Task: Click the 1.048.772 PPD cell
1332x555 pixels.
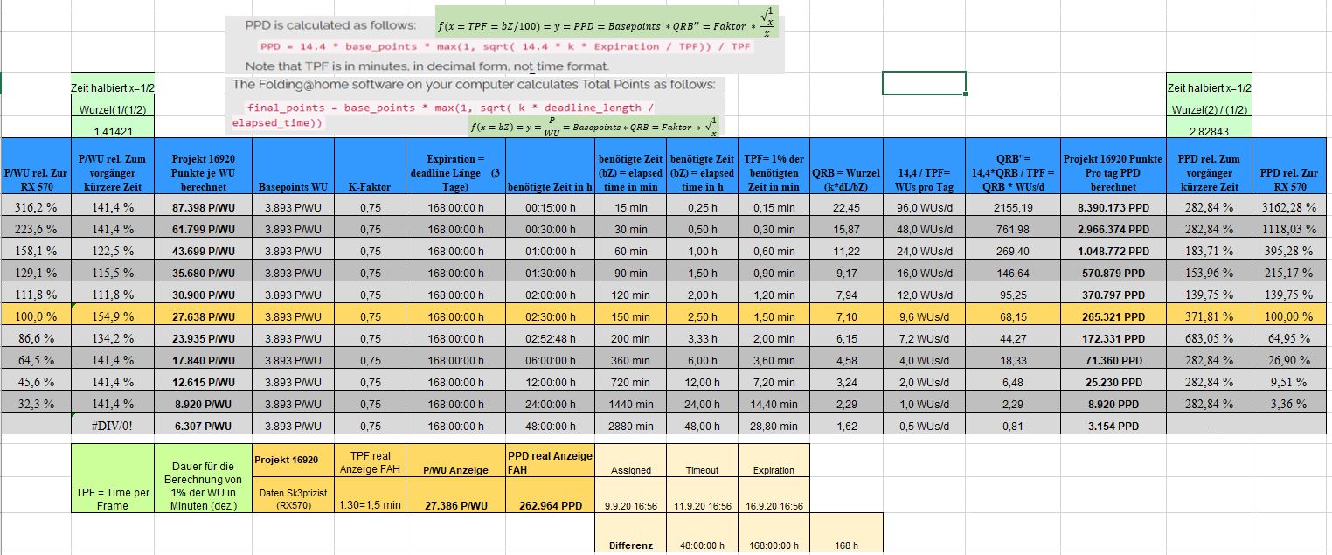Action: pyautogui.click(x=1113, y=251)
